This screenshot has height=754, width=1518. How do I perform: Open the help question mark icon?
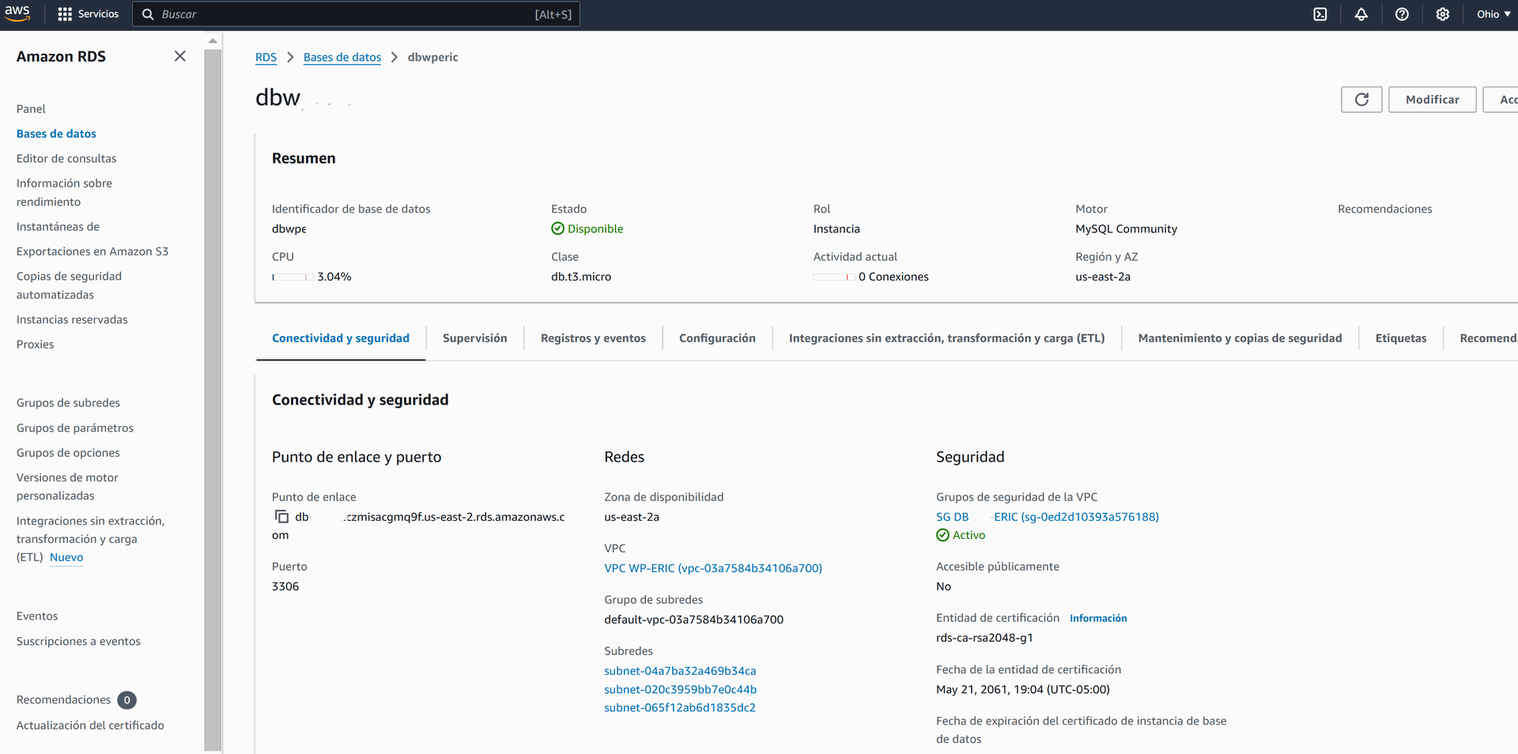coord(1402,14)
